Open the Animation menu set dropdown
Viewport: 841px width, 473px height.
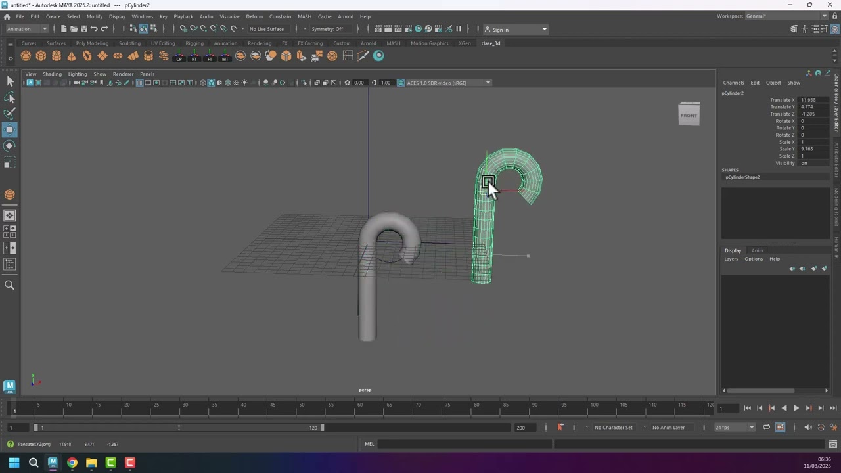(26, 29)
